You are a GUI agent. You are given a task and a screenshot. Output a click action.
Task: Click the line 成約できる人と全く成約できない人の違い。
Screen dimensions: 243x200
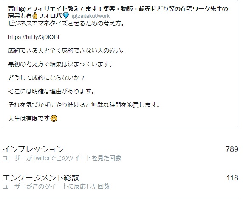click(x=66, y=51)
